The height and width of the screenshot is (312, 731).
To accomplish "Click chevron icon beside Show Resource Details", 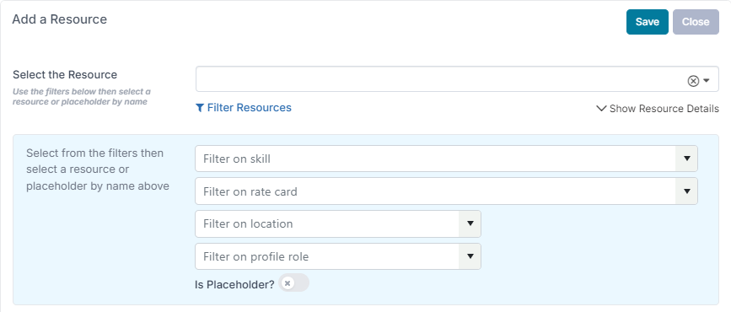I will click(601, 109).
